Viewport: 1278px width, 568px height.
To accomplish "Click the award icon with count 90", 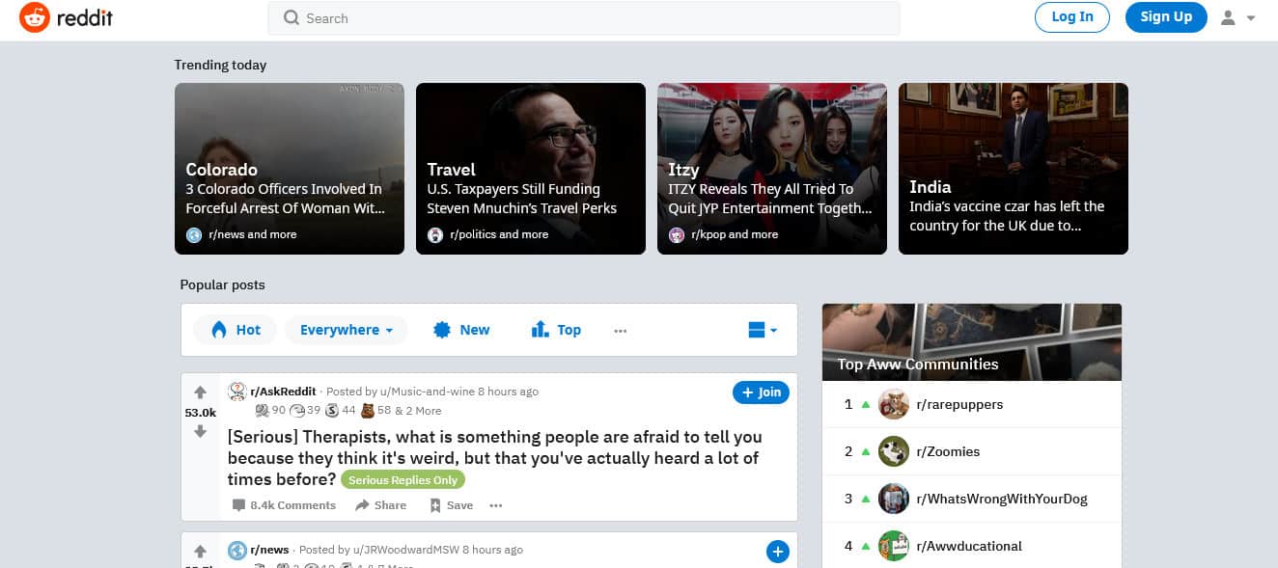I will pos(262,411).
